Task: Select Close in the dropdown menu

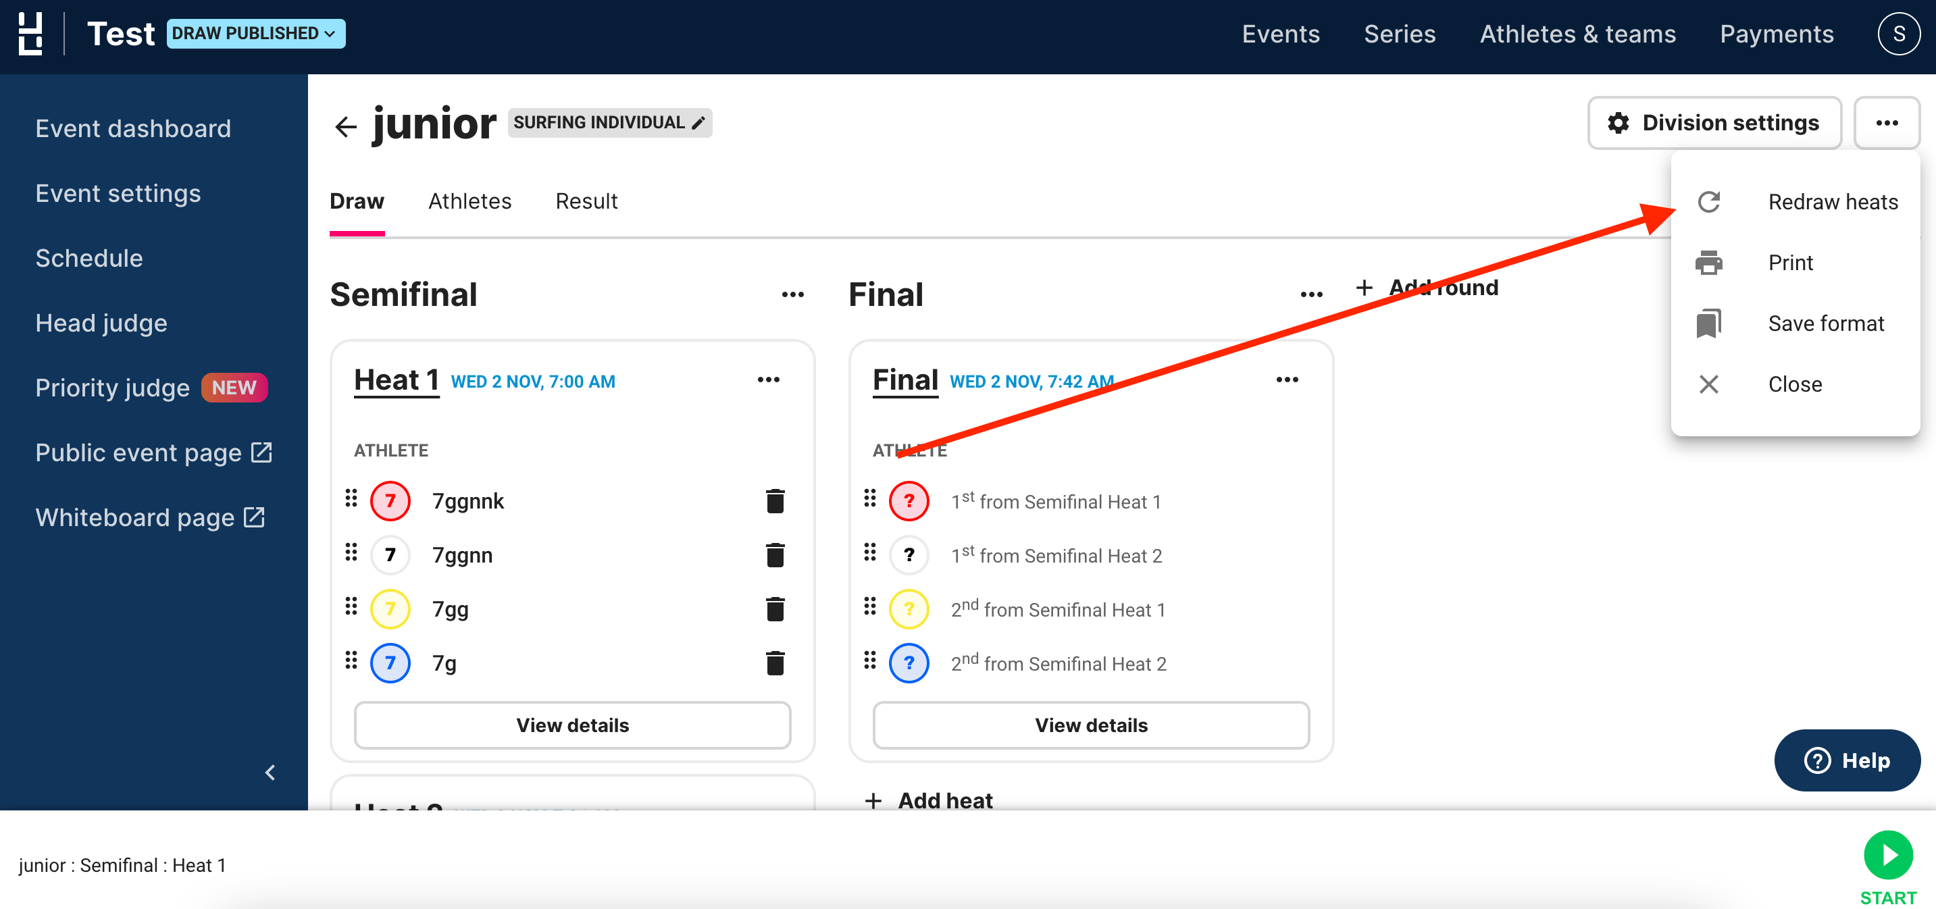Action: click(1795, 384)
